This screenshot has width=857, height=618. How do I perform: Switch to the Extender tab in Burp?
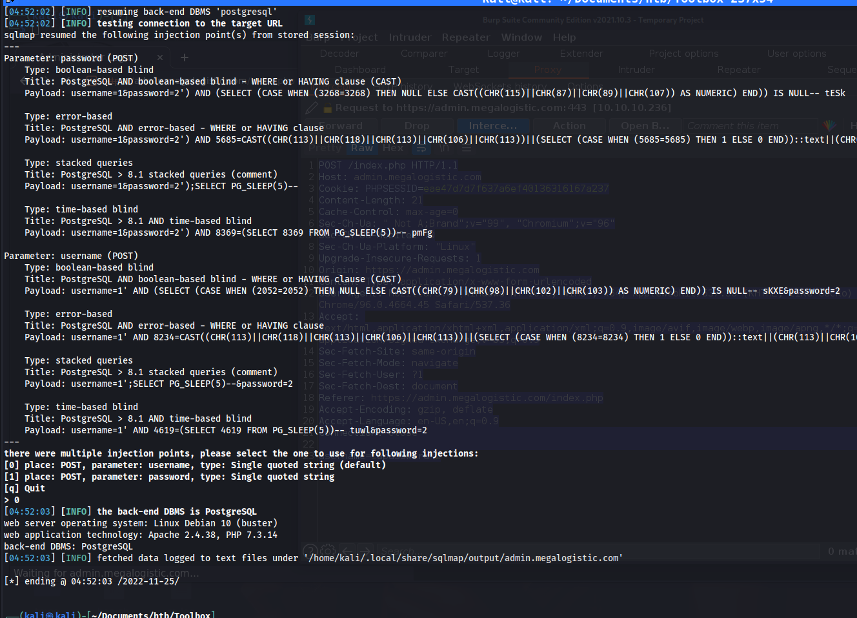(x=581, y=54)
